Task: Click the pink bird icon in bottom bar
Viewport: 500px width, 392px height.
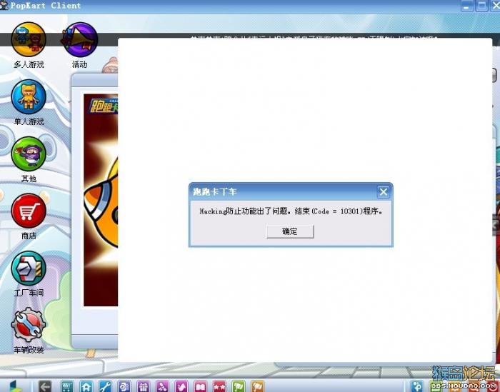Action: [x=181, y=386]
